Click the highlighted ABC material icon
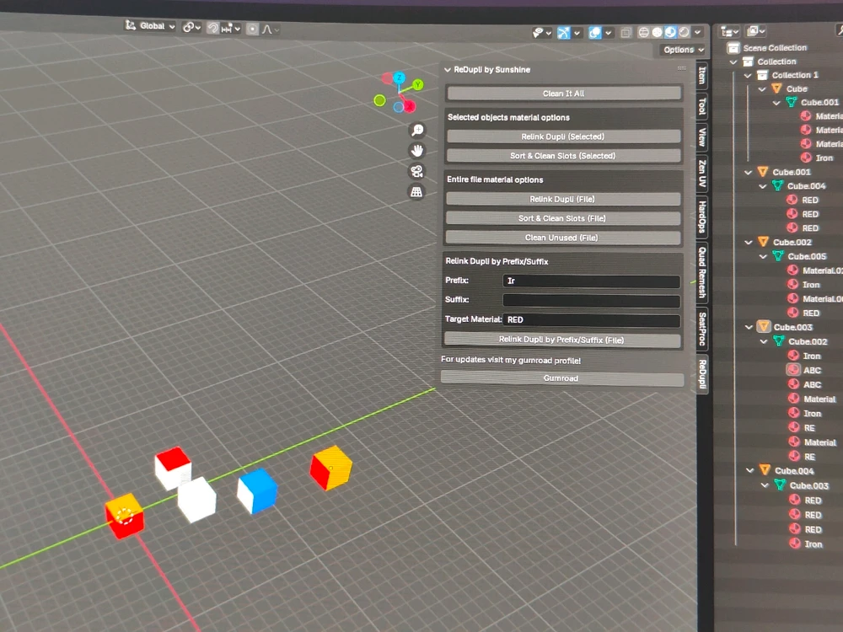Image resolution: width=843 pixels, height=632 pixels. coord(793,370)
